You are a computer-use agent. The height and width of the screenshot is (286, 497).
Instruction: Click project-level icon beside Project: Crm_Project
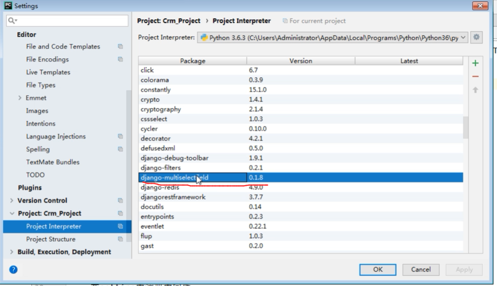coord(121,213)
